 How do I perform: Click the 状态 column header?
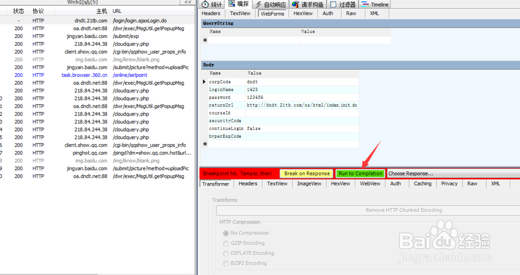(19, 11)
